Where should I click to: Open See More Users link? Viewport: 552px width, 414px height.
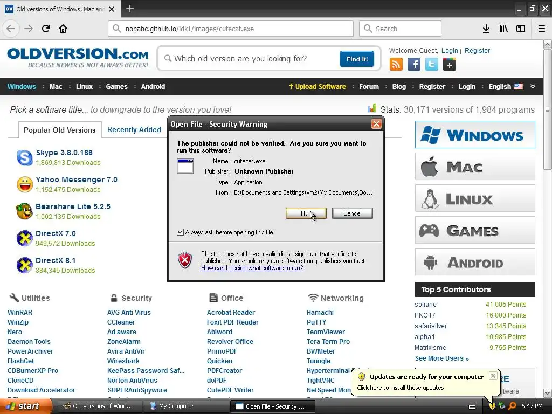tap(442, 358)
